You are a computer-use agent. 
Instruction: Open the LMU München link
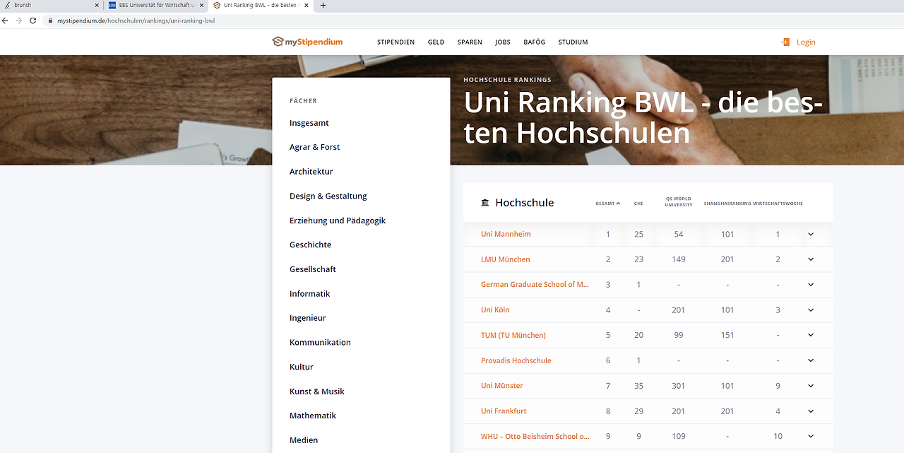pos(505,259)
